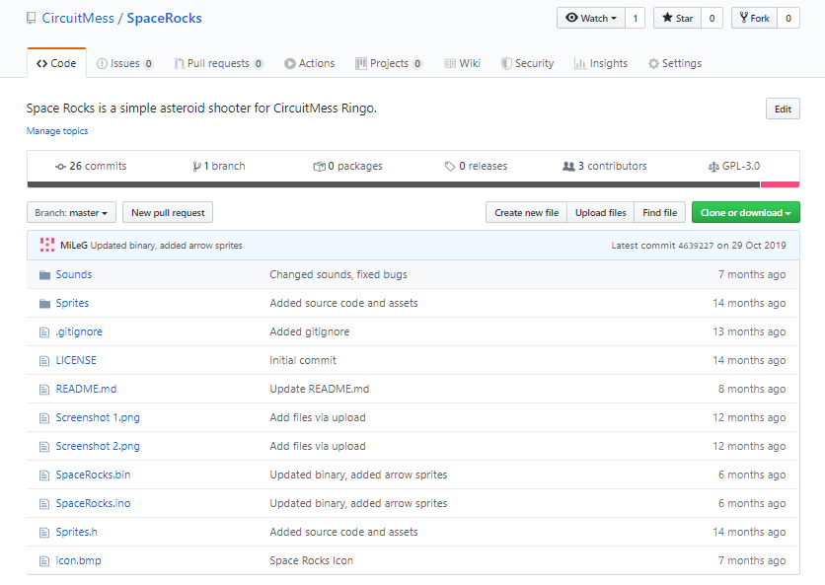Star the SpaceRocks repository
825x585 pixels.
(x=677, y=18)
